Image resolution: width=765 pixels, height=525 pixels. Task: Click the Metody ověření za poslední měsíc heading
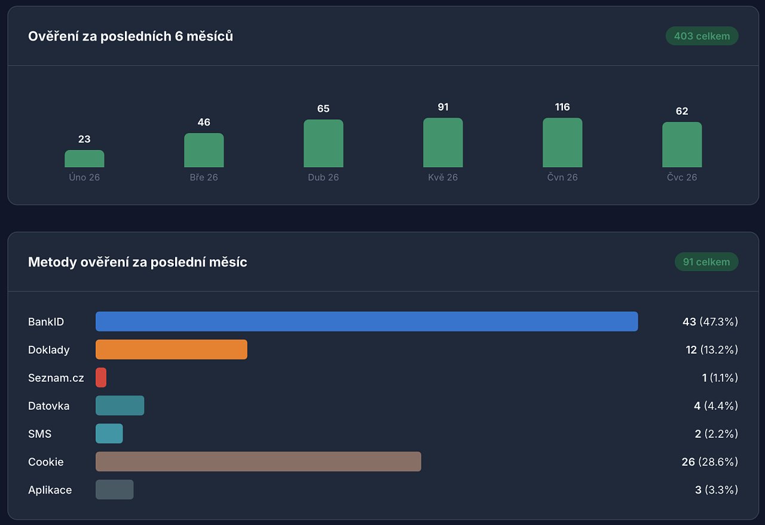(137, 262)
